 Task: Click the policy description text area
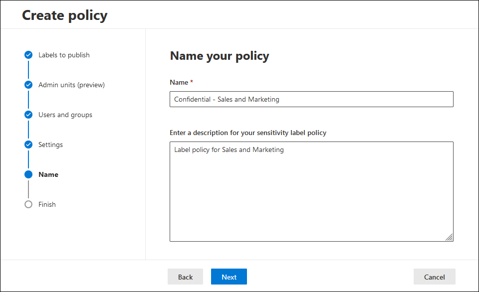(311, 192)
